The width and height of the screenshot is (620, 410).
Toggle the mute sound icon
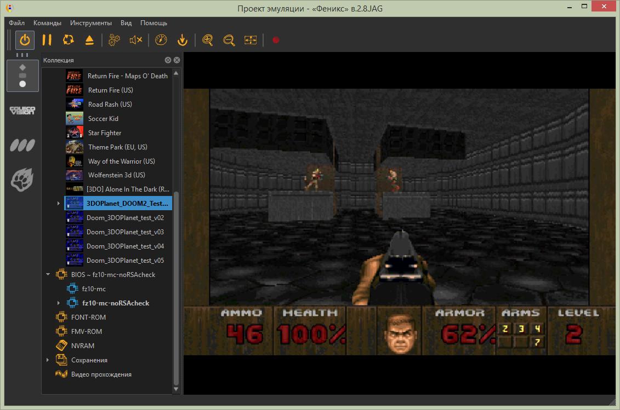tap(135, 40)
